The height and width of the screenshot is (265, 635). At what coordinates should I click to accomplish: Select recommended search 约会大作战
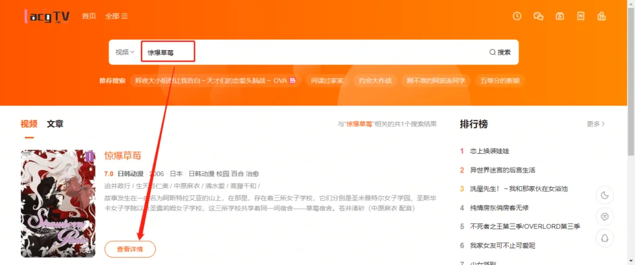click(x=375, y=81)
